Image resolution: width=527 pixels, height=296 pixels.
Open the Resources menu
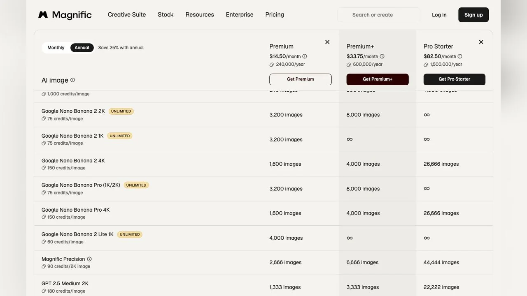[x=200, y=15]
